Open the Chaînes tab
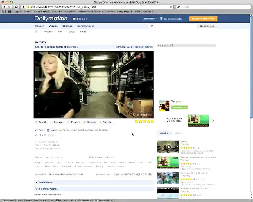Viewport: 253px width, 202px height. (x=67, y=26)
